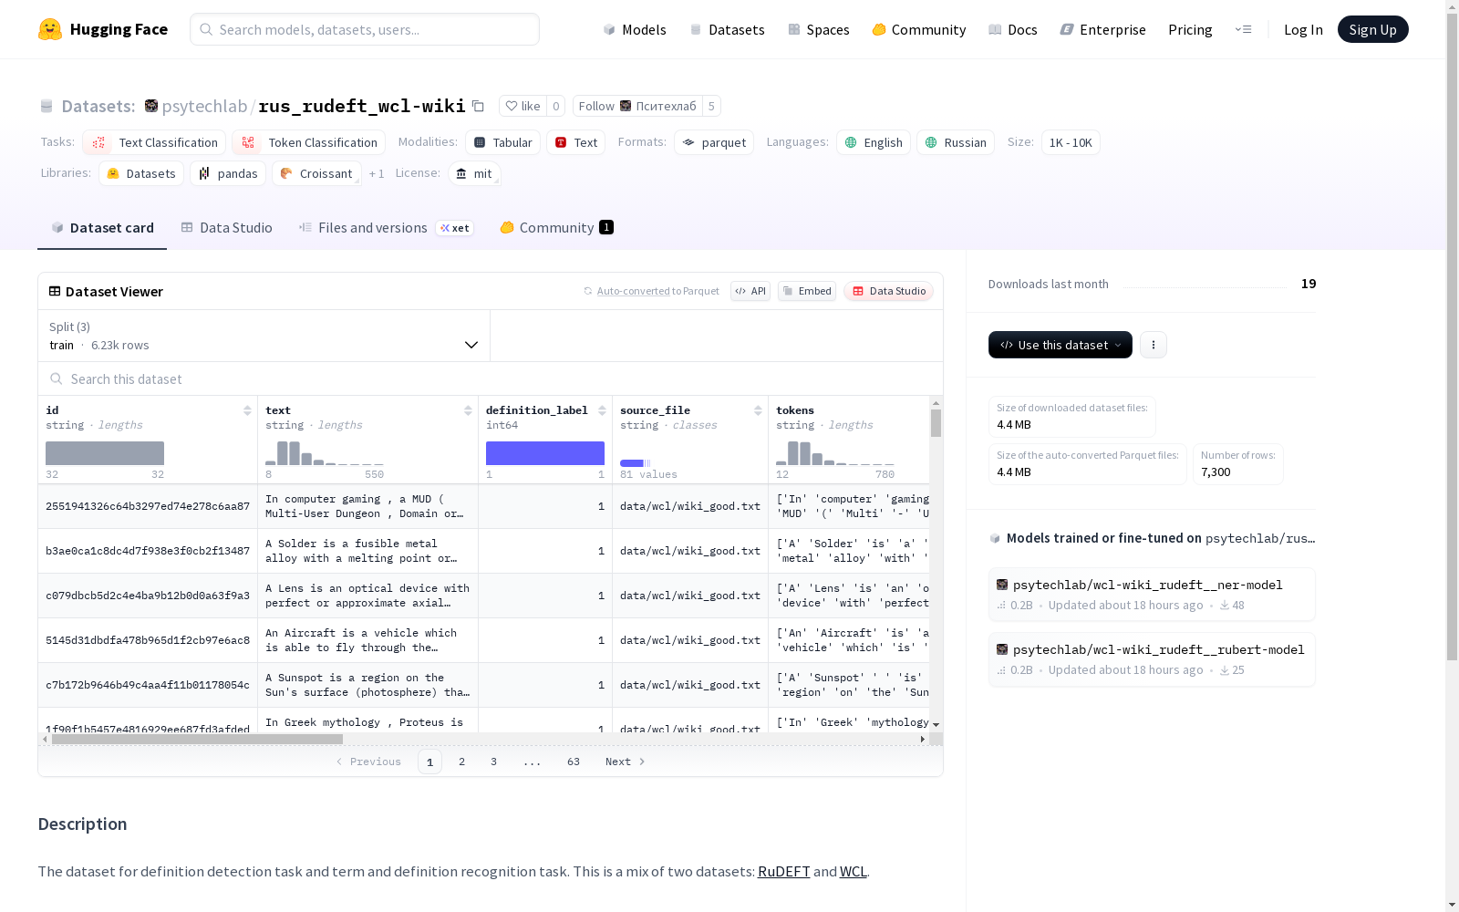Copy dataset name with the copy icon
This screenshot has height=912, width=1459.
point(478,106)
